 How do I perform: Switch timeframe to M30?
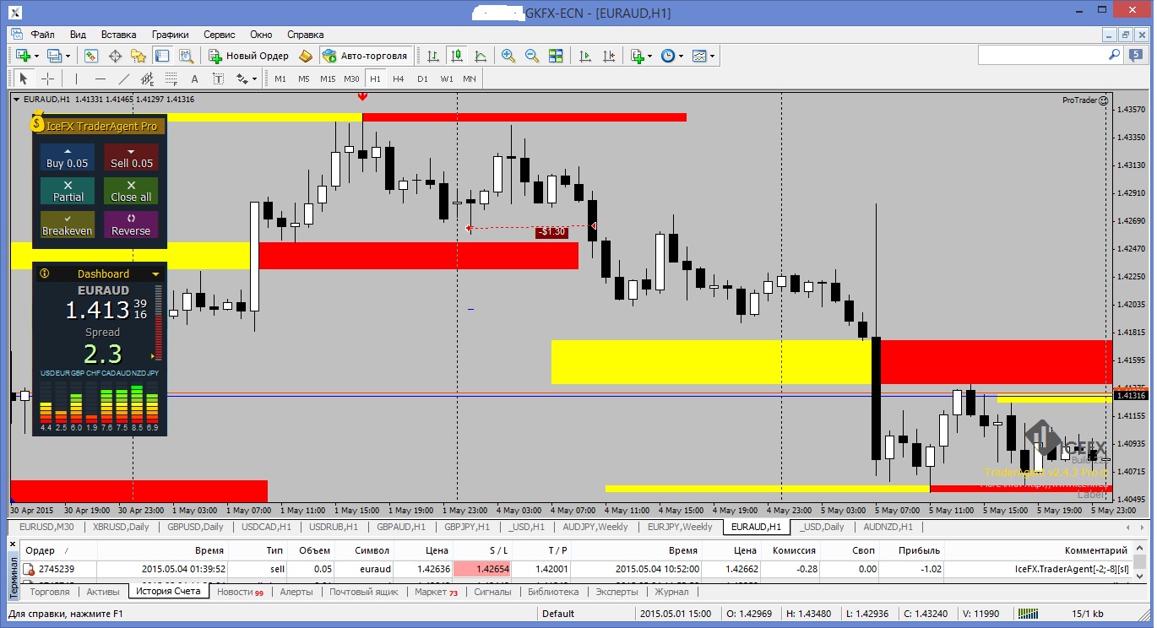point(351,78)
